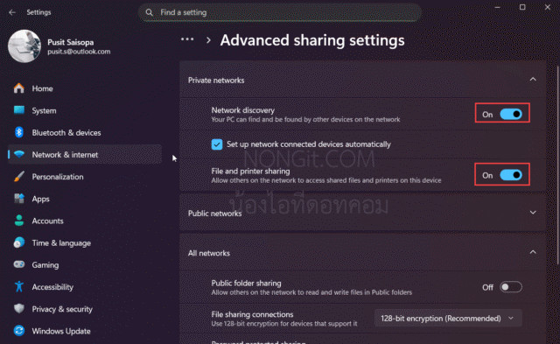Open Personalization settings
Screen dimensions: 560x344
tap(85, 177)
